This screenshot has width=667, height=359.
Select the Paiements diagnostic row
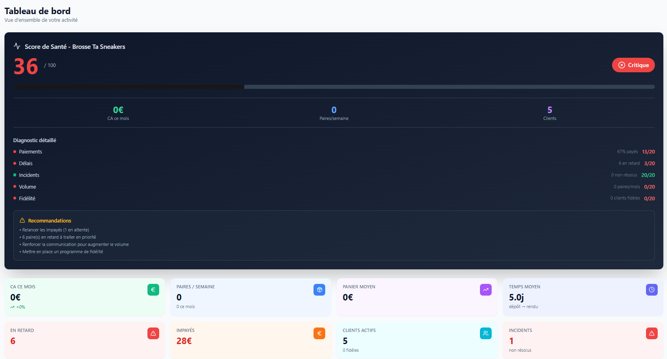tap(334, 152)
